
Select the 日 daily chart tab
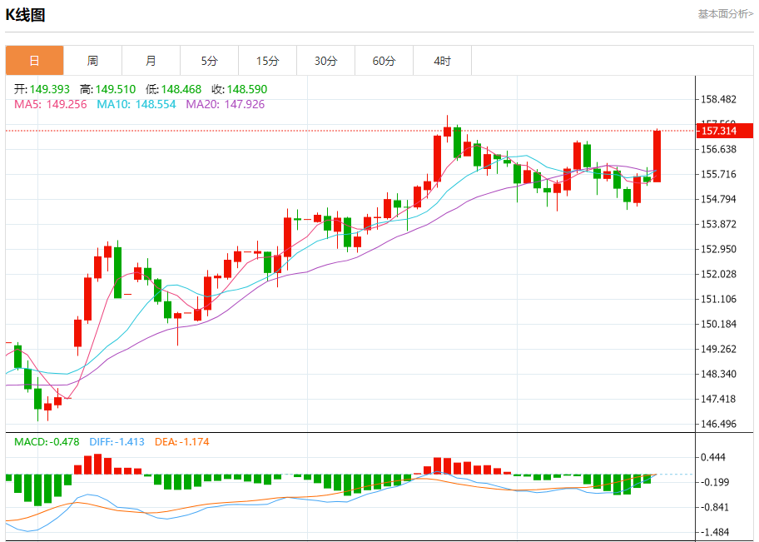pos(34,61)
